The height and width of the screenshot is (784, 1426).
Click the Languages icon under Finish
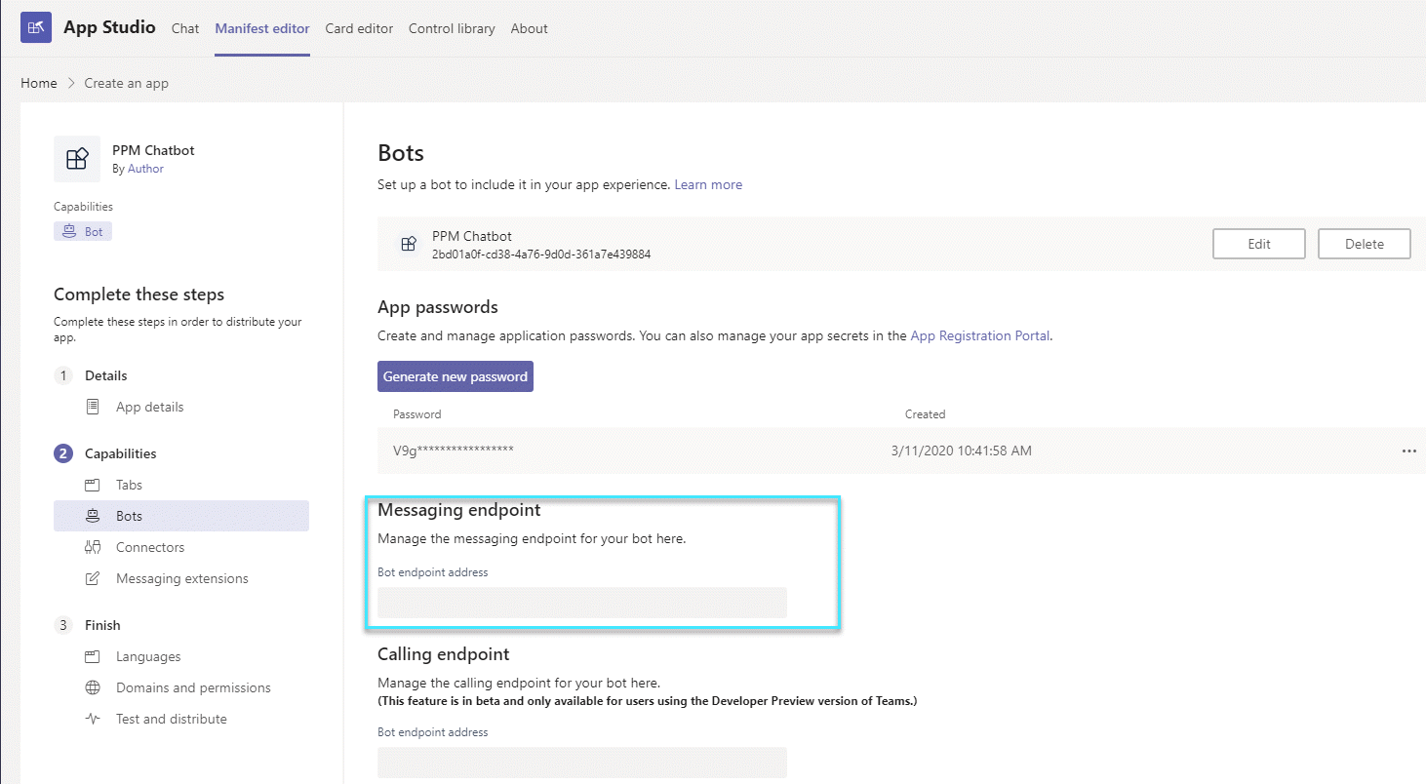pos(93,656)
